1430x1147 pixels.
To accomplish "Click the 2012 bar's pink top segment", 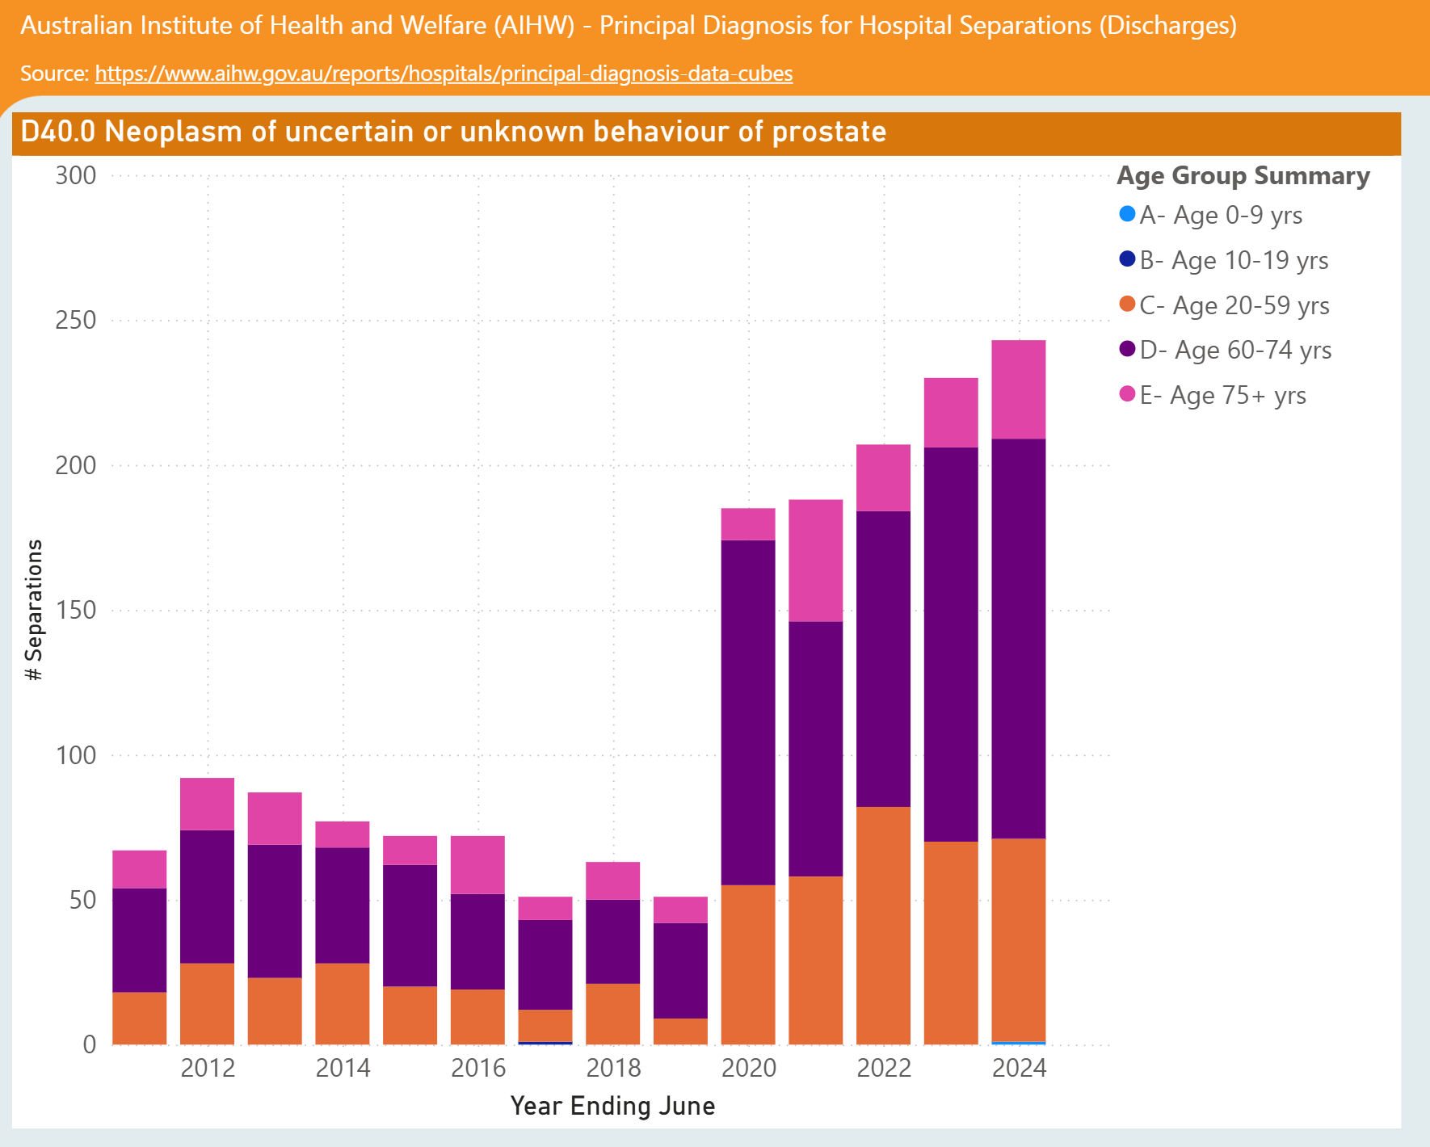I will point(207,804).
